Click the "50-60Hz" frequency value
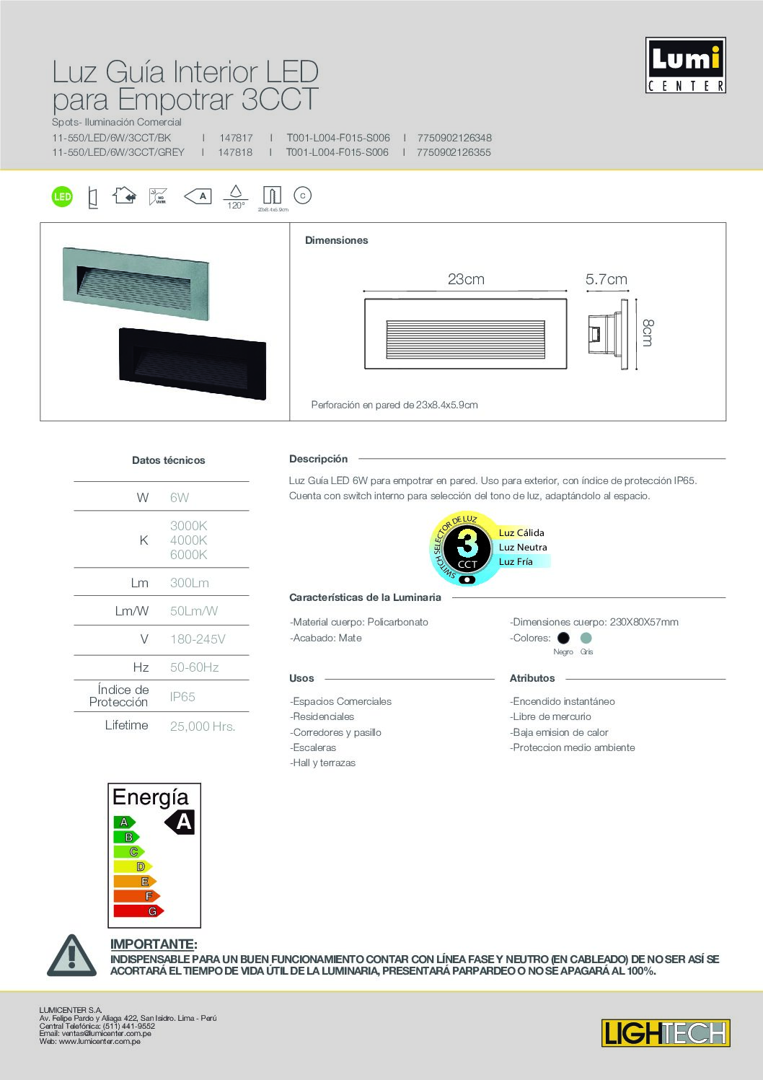This screenshot has height=1080, width=763. (195, 667)
